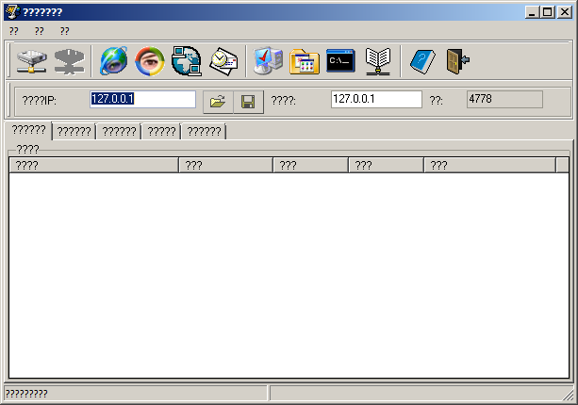Open the third menu in menu bar
Screen dimensions: 578x405
click(64, 31)
